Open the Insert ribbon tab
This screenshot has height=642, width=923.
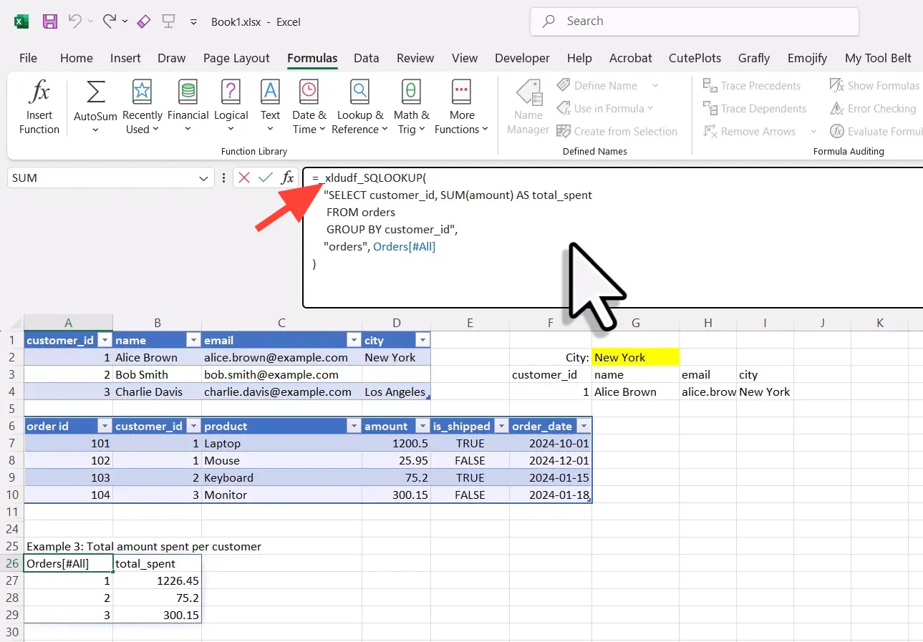click(125, 58)
